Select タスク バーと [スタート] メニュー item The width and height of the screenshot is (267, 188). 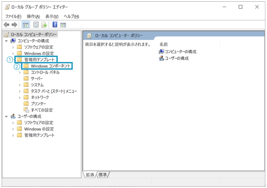[x=54, y=91]
